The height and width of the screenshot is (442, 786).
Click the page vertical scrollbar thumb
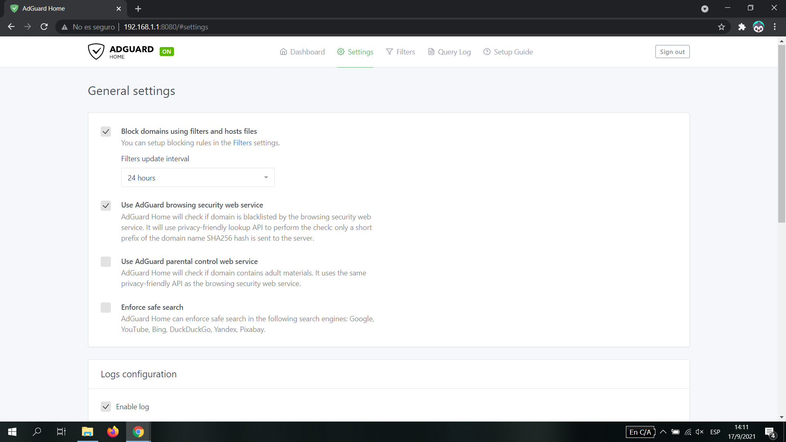point(781,133)
